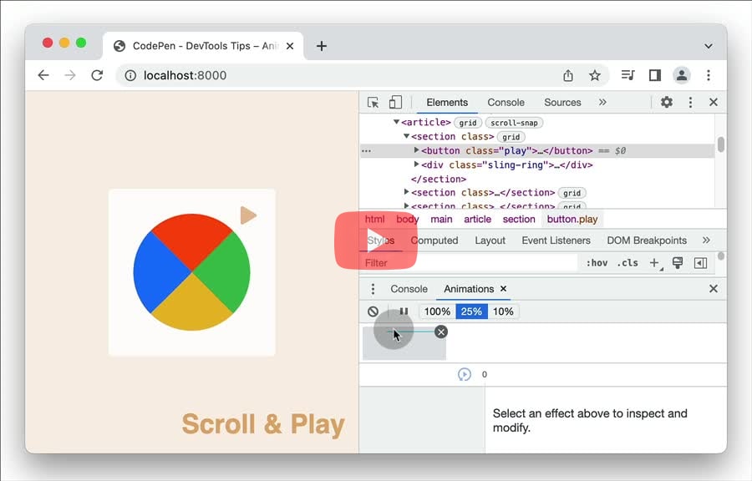This screenshot has width=752, height=481.
Task: Select article in breadcrumb trail
Action: click(x=477, y=220)
